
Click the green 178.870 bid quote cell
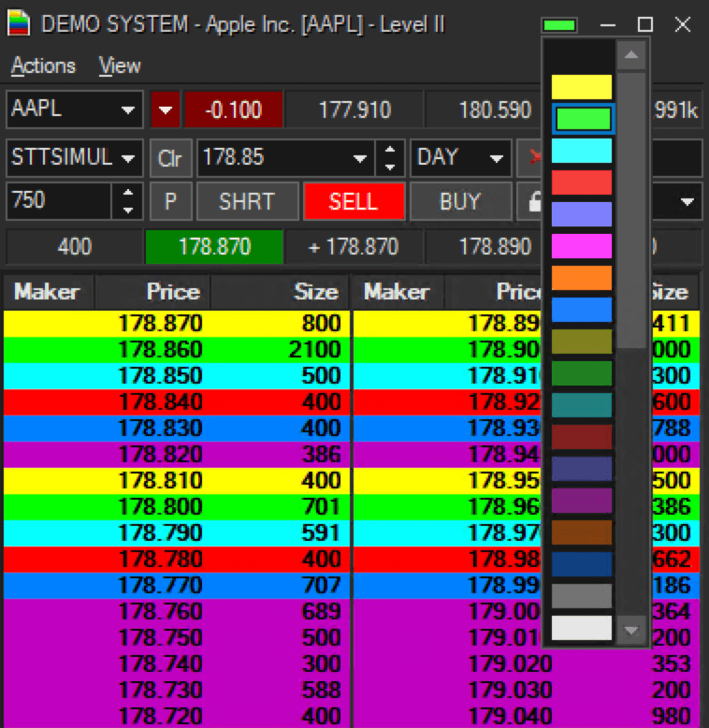(x=214, y=246)
